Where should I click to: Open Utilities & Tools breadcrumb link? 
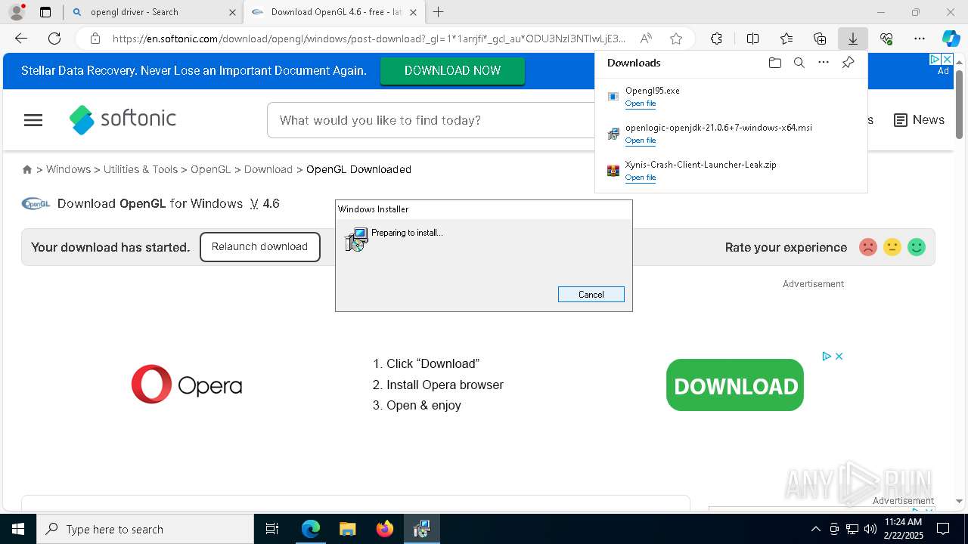[x=141, y=169]
